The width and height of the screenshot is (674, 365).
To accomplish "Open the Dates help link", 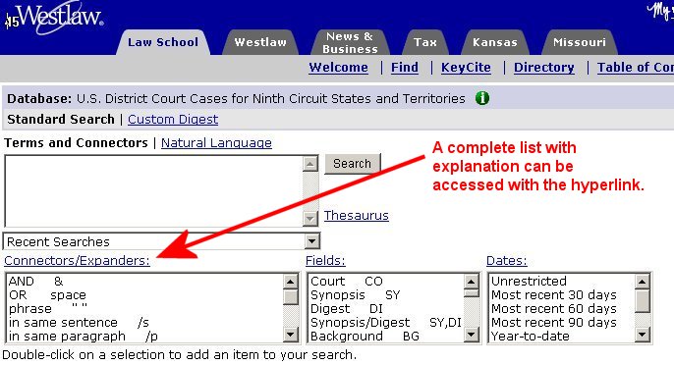I will [x=507, y=261].
